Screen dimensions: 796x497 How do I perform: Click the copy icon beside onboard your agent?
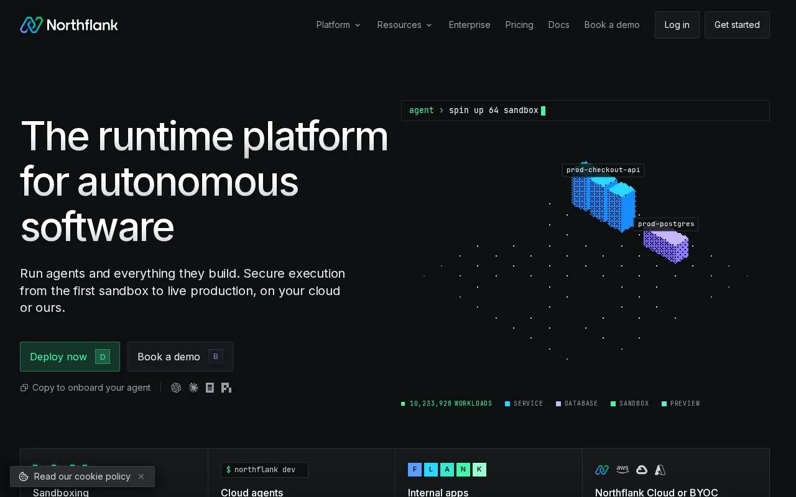24,388
